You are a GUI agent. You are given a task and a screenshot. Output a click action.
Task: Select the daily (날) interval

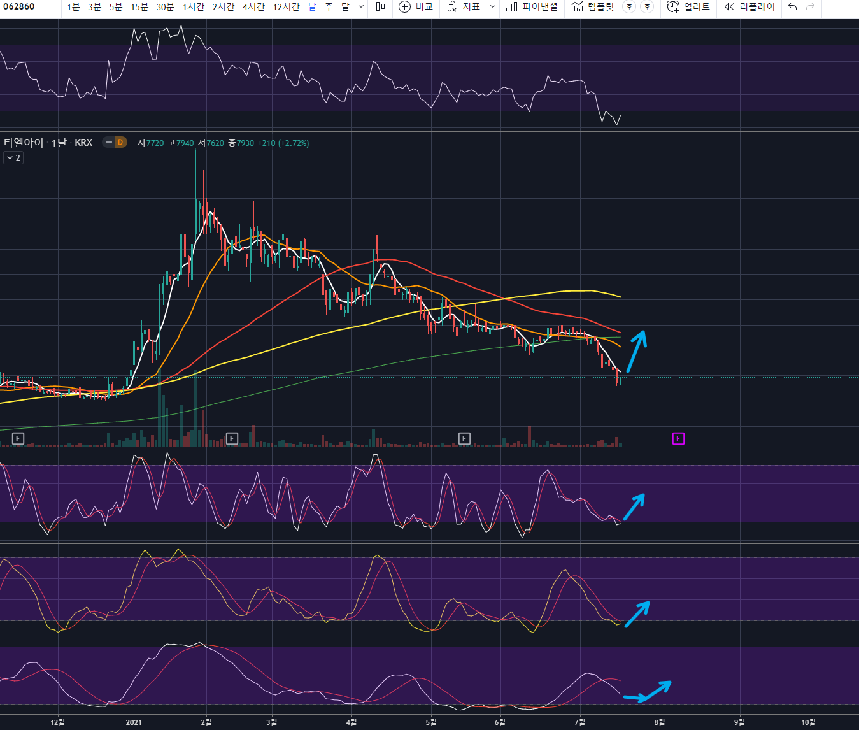coord(312,7)
